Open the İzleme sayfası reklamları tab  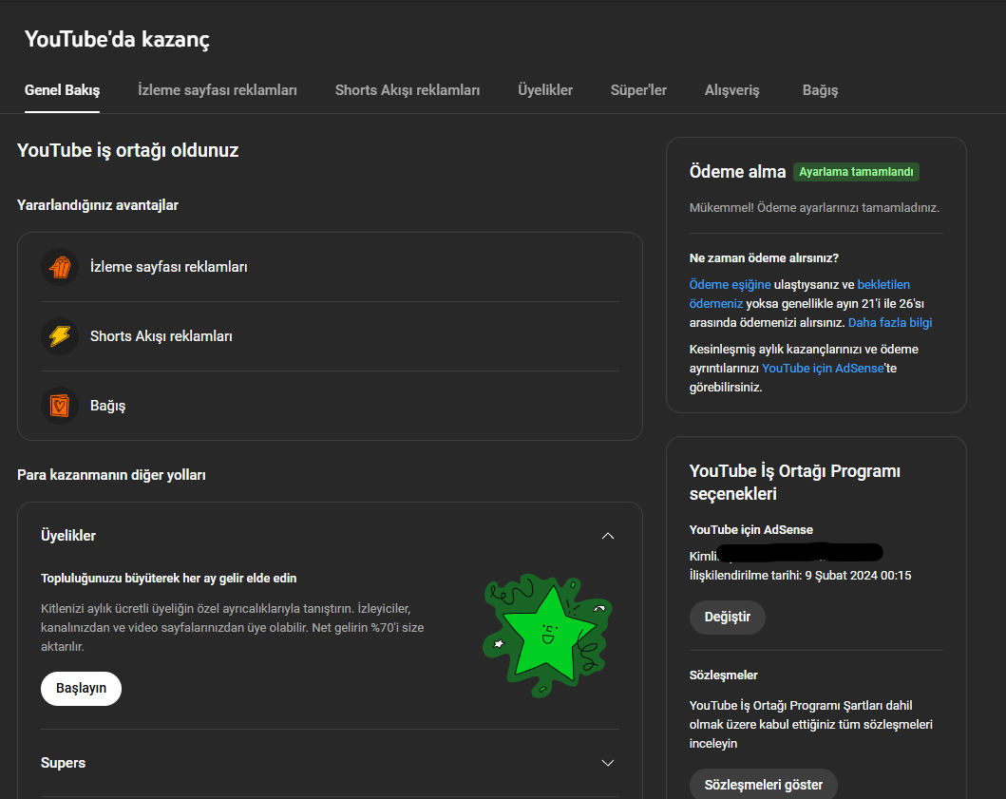[218, 90]
